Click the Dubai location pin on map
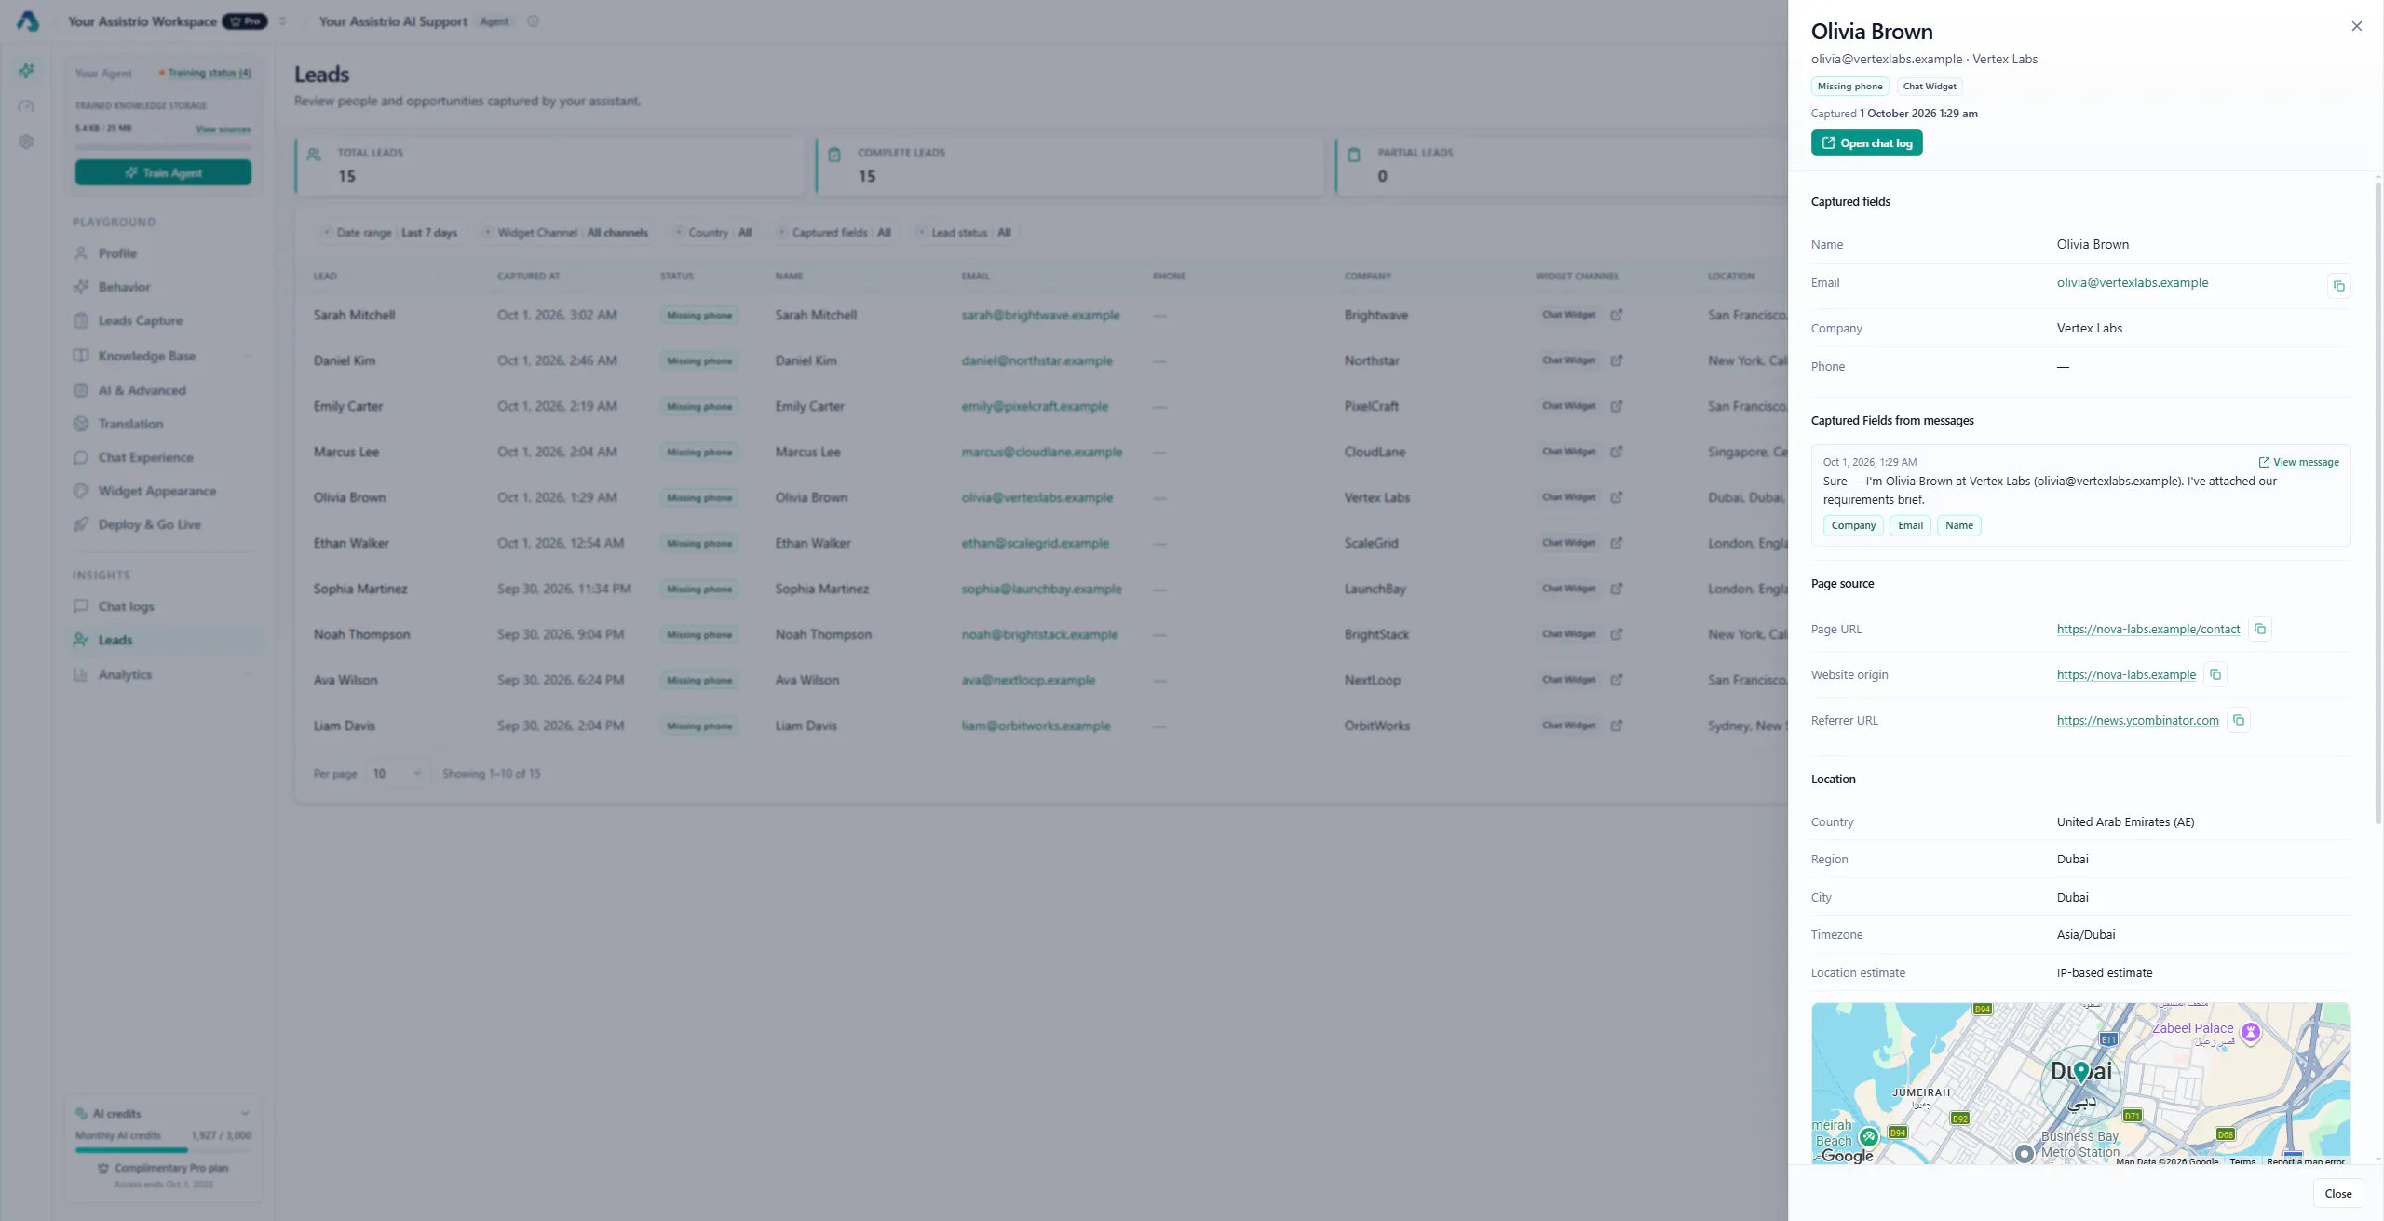Viewport: 2384px width, 1221px height. coord(2080,1071)
